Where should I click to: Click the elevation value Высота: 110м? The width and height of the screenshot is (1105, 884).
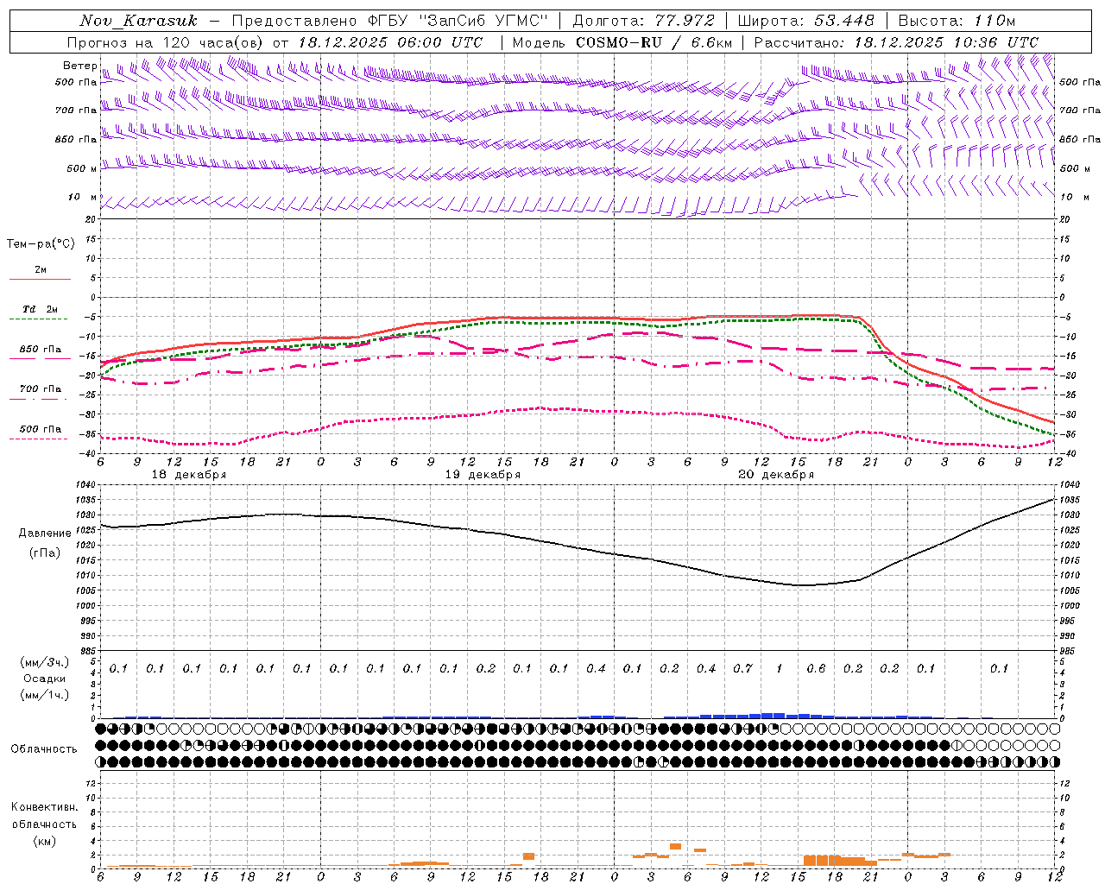point(957,21)
